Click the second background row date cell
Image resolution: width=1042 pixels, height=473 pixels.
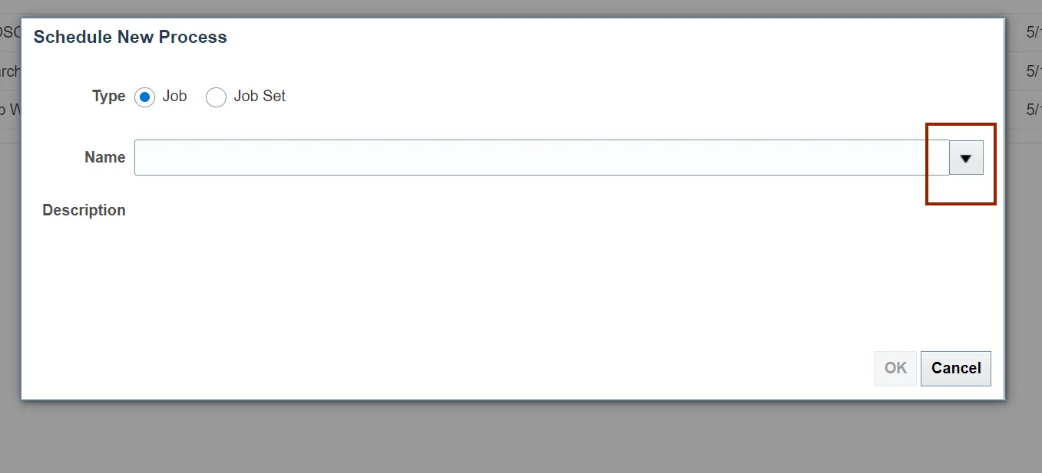(1034, 71)
